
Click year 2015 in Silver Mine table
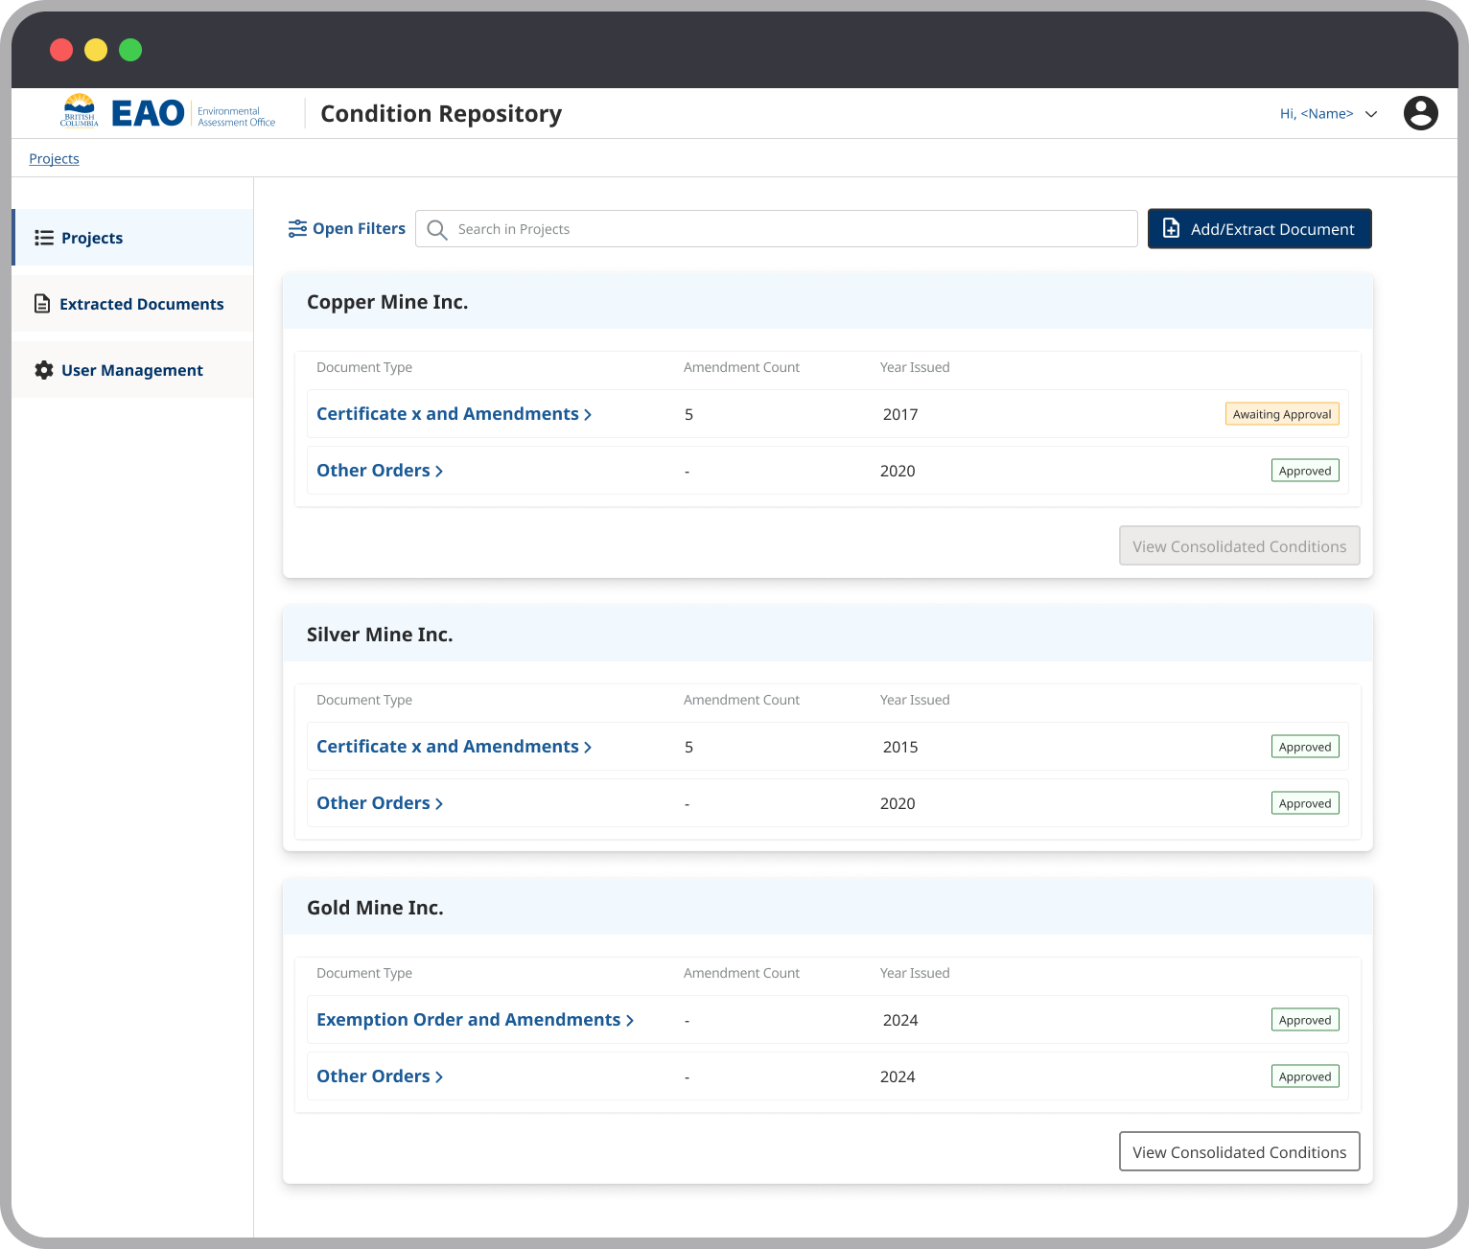900,747
